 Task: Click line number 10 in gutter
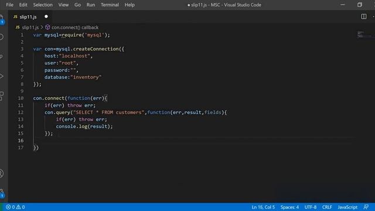point(21,98)
